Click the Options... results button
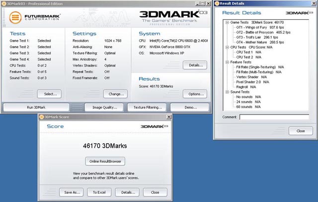318x202 pixels. (195, 94)
